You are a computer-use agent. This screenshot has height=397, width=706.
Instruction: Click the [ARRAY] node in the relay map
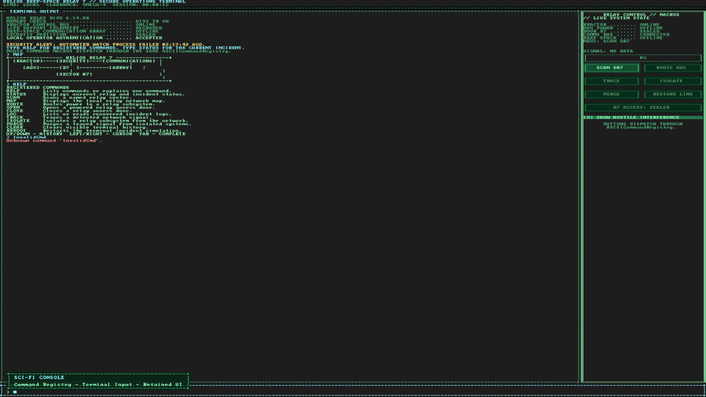120,68
